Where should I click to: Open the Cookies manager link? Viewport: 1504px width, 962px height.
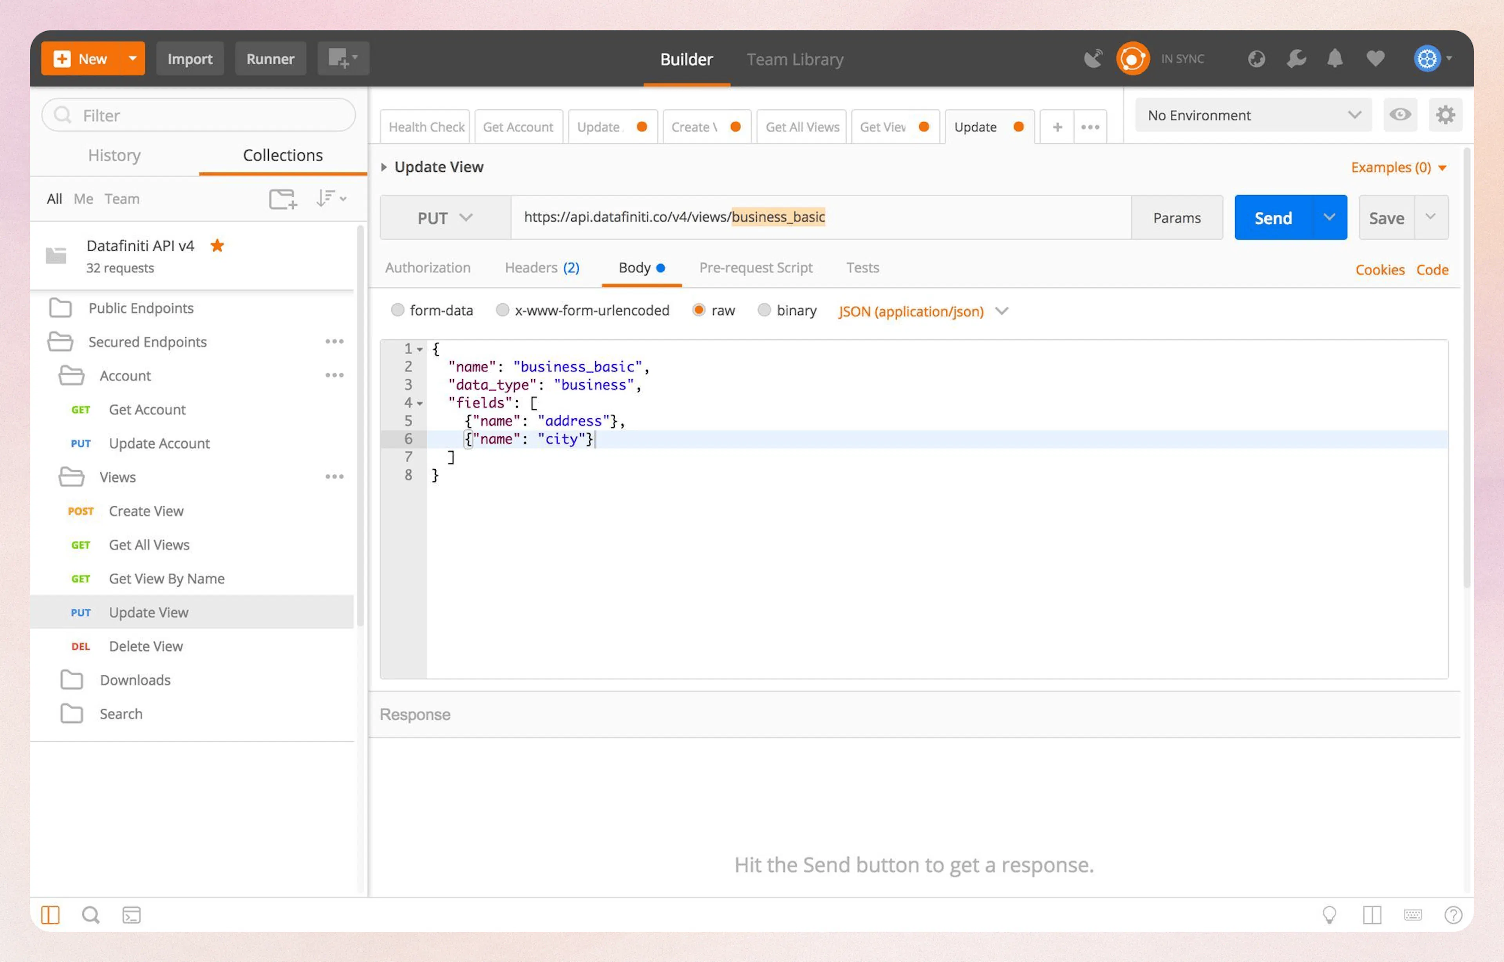(x=1379, y=269)
